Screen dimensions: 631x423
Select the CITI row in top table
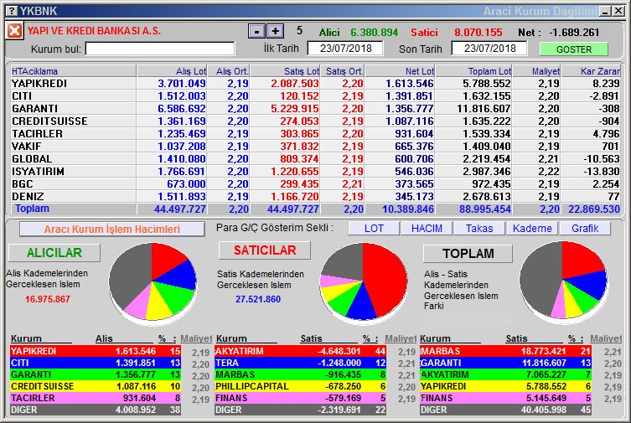(315, 96)
